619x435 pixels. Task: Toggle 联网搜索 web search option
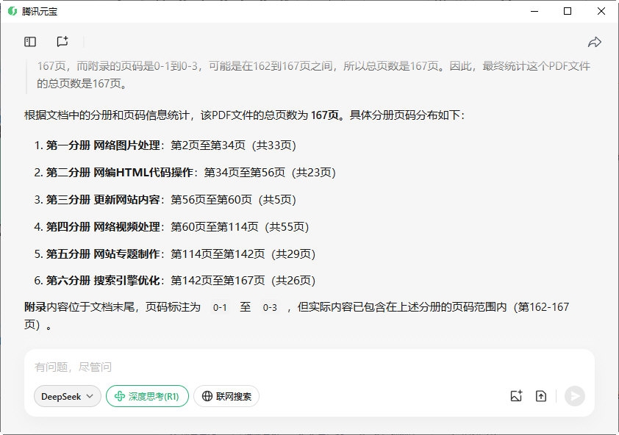coord(226,396)
